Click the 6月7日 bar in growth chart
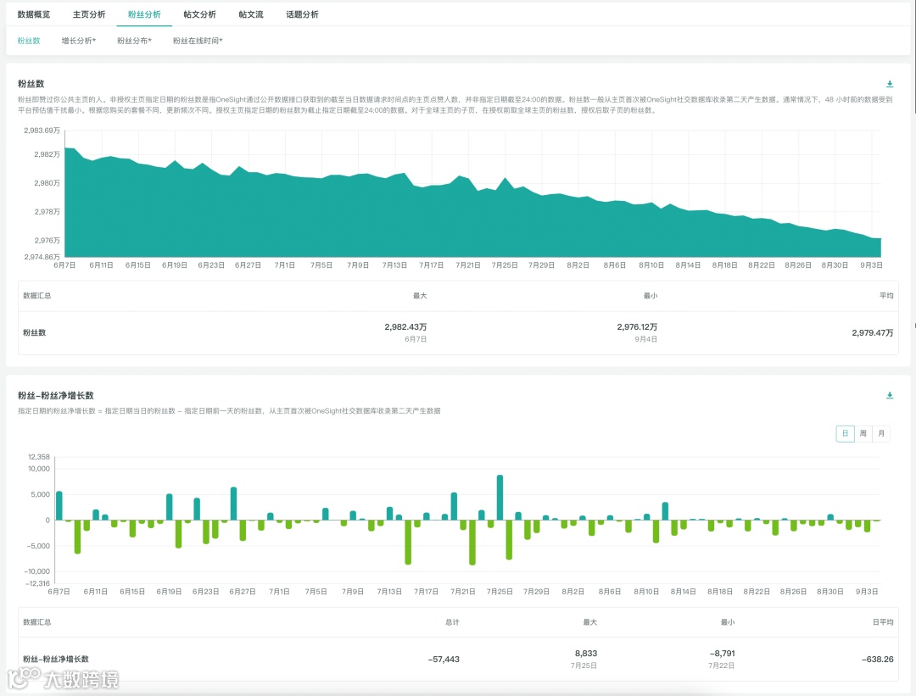This screenshot has width=916, height=696. pyautogui.click(x=59, y=505)
